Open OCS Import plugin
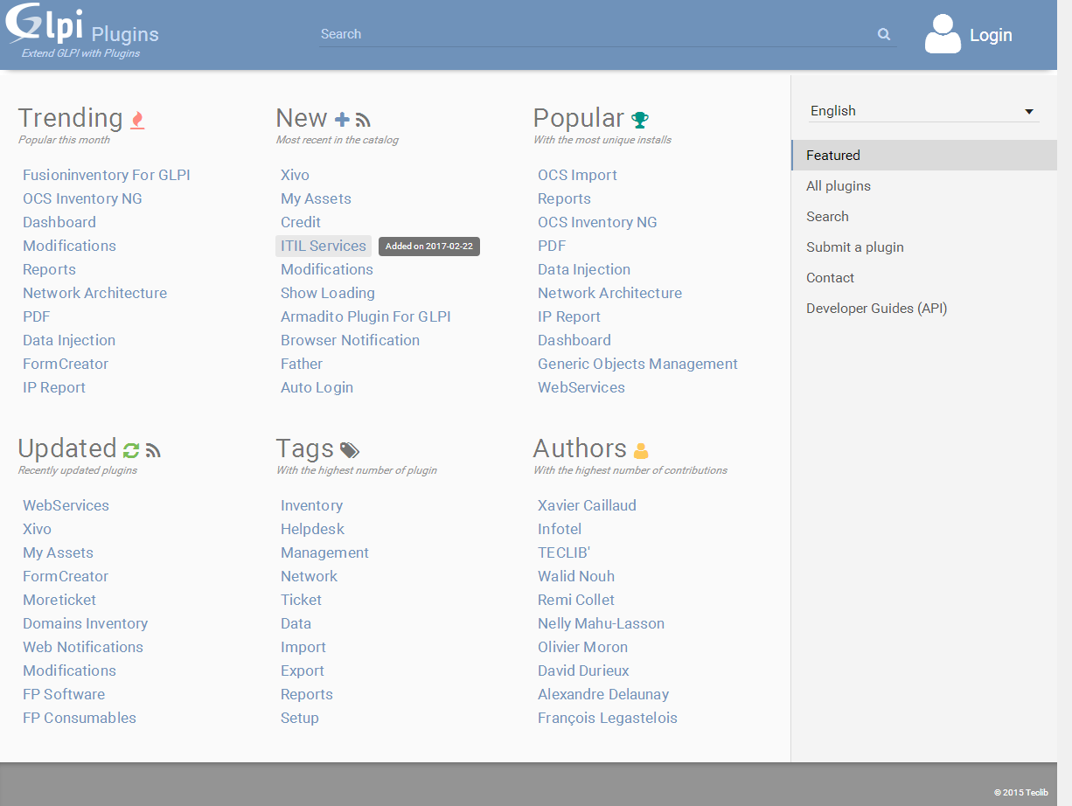The image size is (1072, 806). pyautogui.click(x=577, y=175)
